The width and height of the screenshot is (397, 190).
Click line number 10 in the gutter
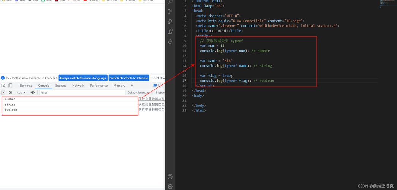184,46
